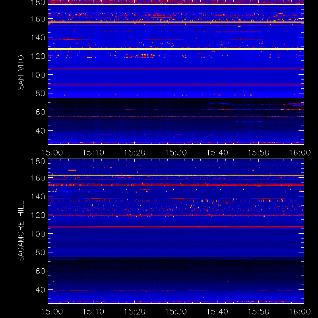Select the 15:50 label under San Vito plot
This screenshot has height=318, width=318.
coord(259,153)
